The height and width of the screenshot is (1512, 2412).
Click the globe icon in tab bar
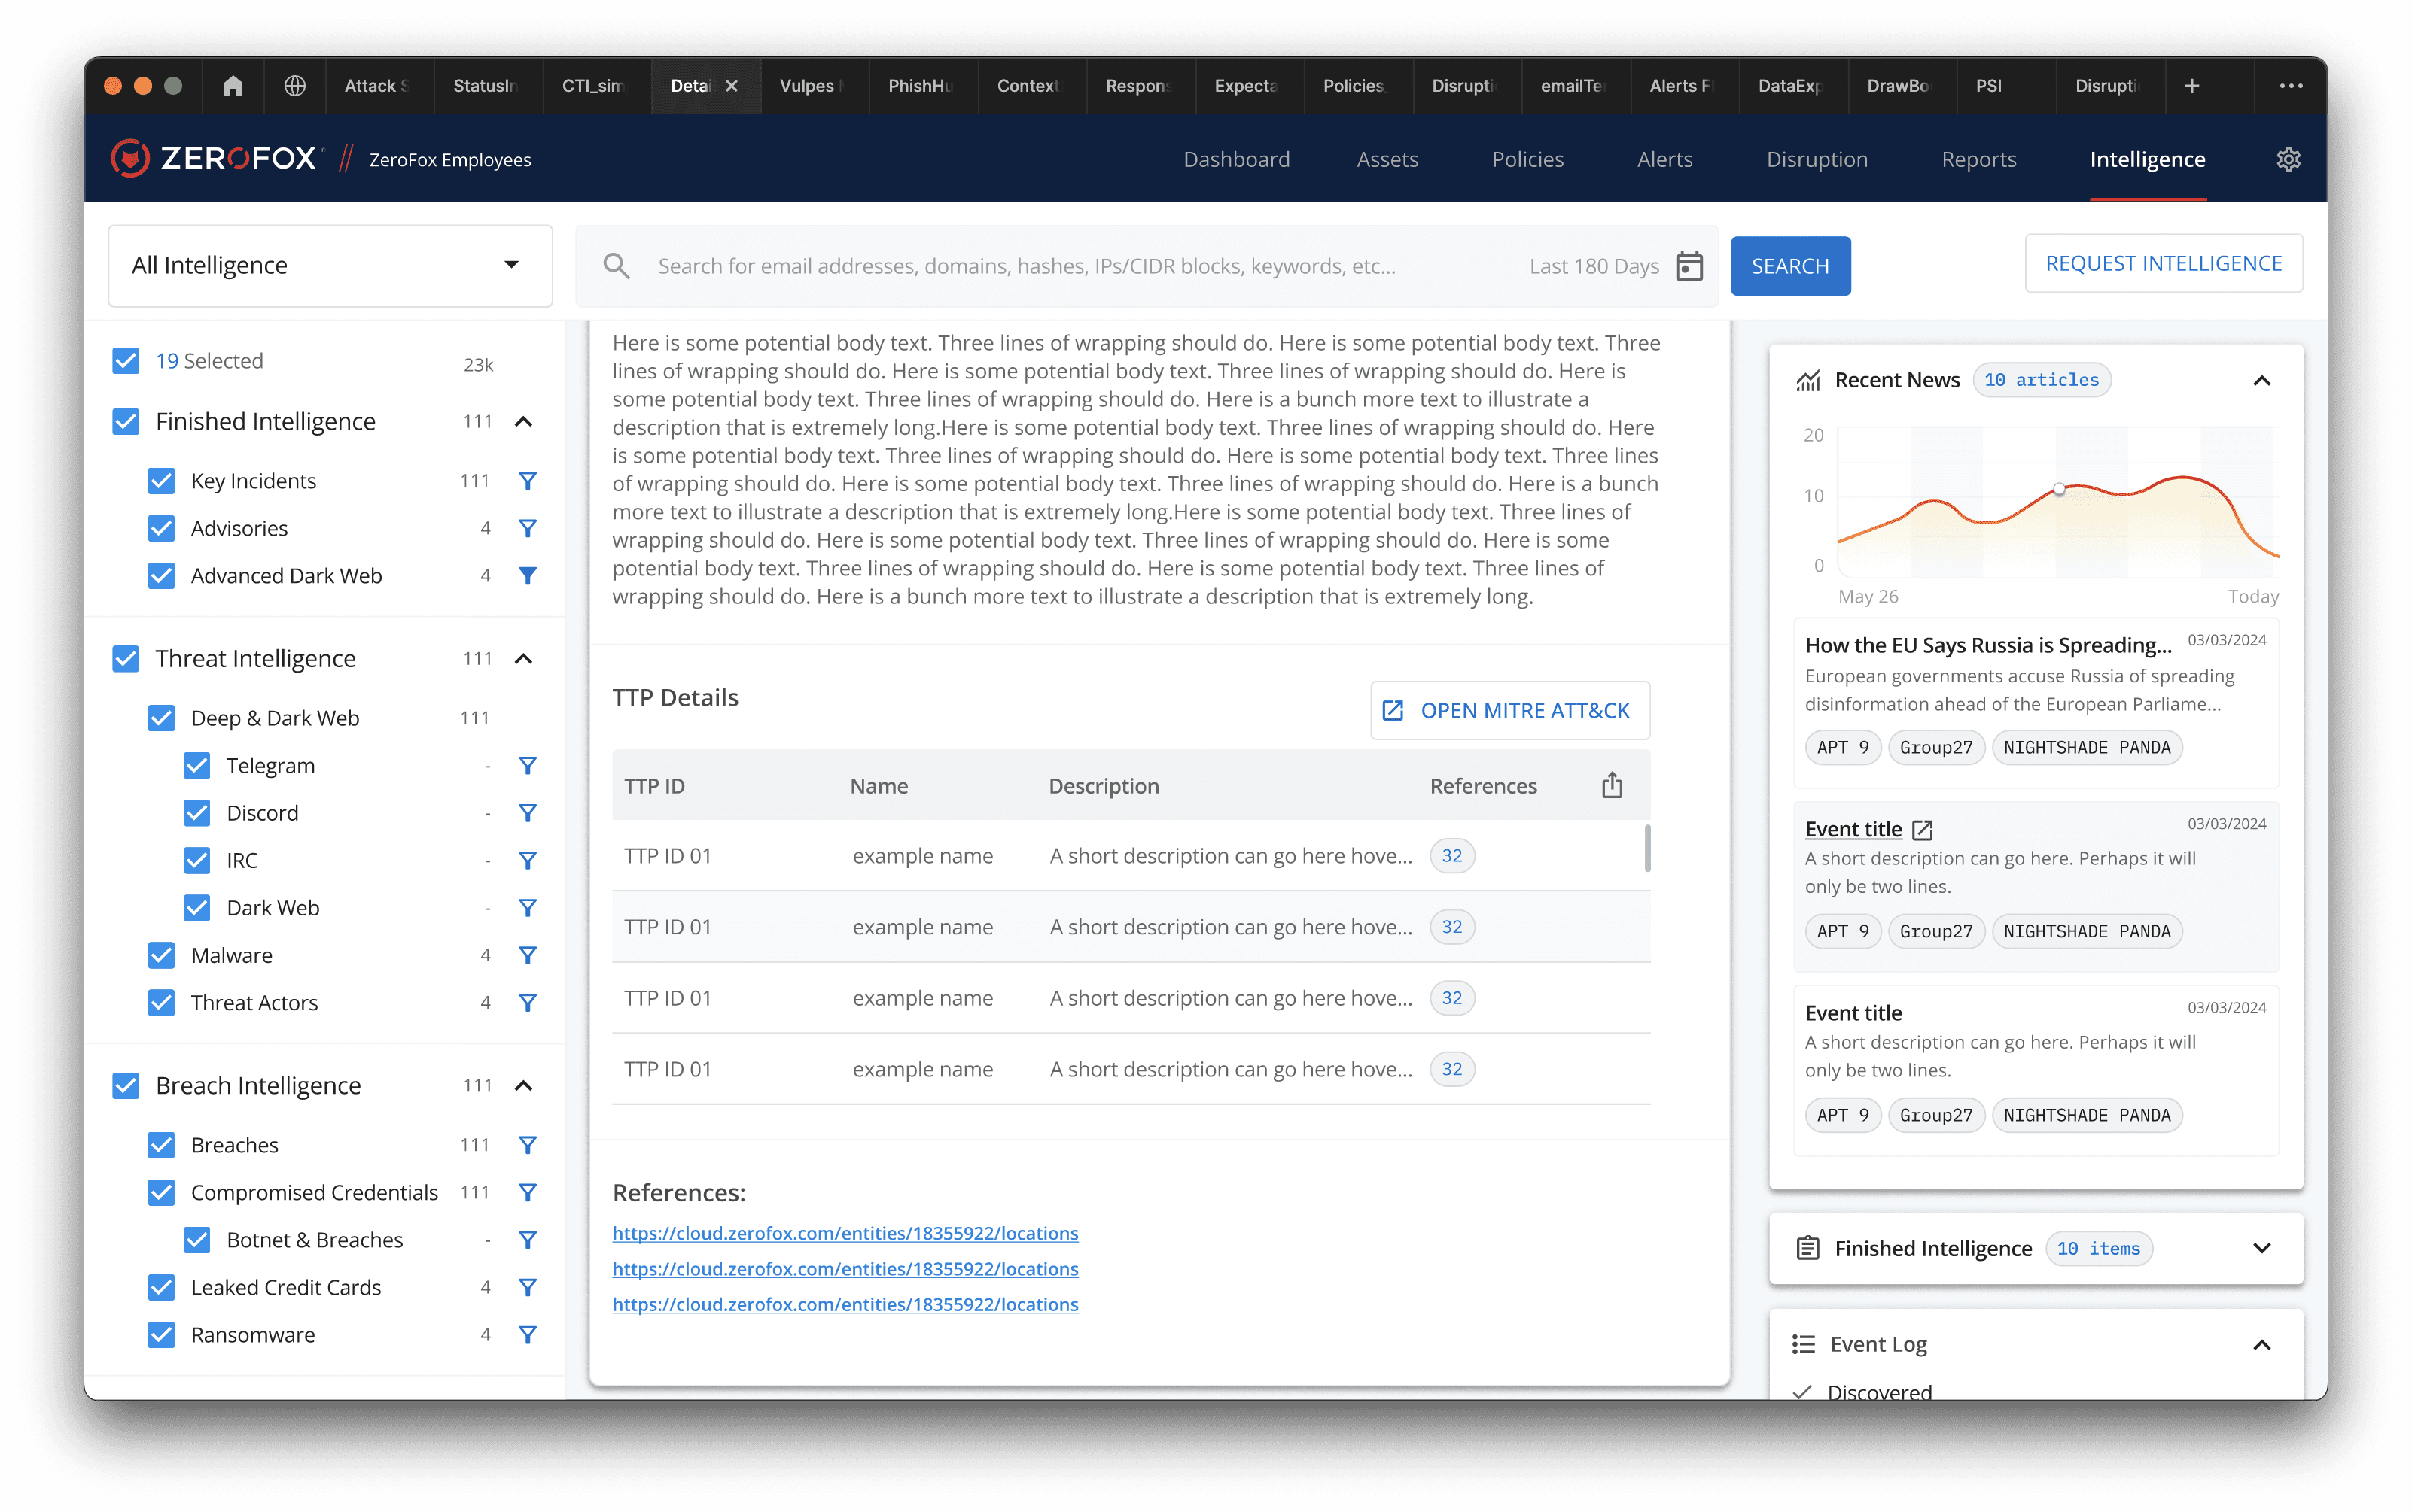tap(294, 86)
